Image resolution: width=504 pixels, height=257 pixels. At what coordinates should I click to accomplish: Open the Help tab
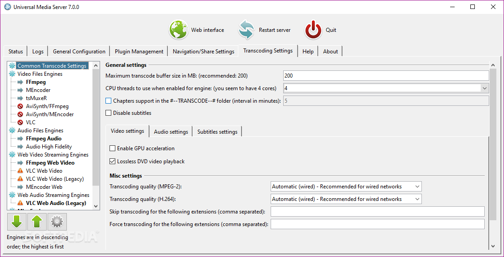[x=308, y=52]
